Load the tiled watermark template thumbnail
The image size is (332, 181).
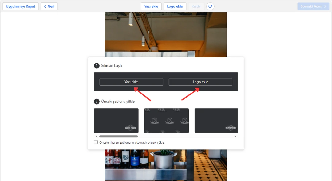pos(167,121)
